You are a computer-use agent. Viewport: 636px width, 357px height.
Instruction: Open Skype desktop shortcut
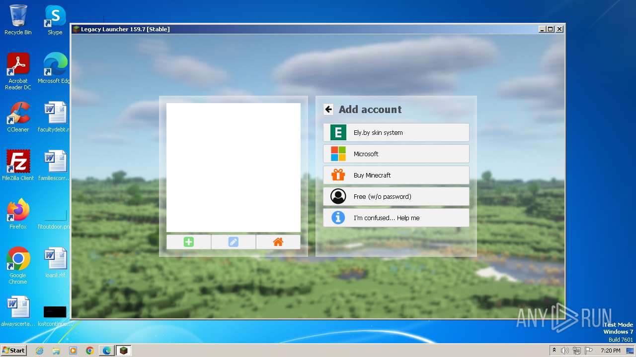[x=55, y=20]
